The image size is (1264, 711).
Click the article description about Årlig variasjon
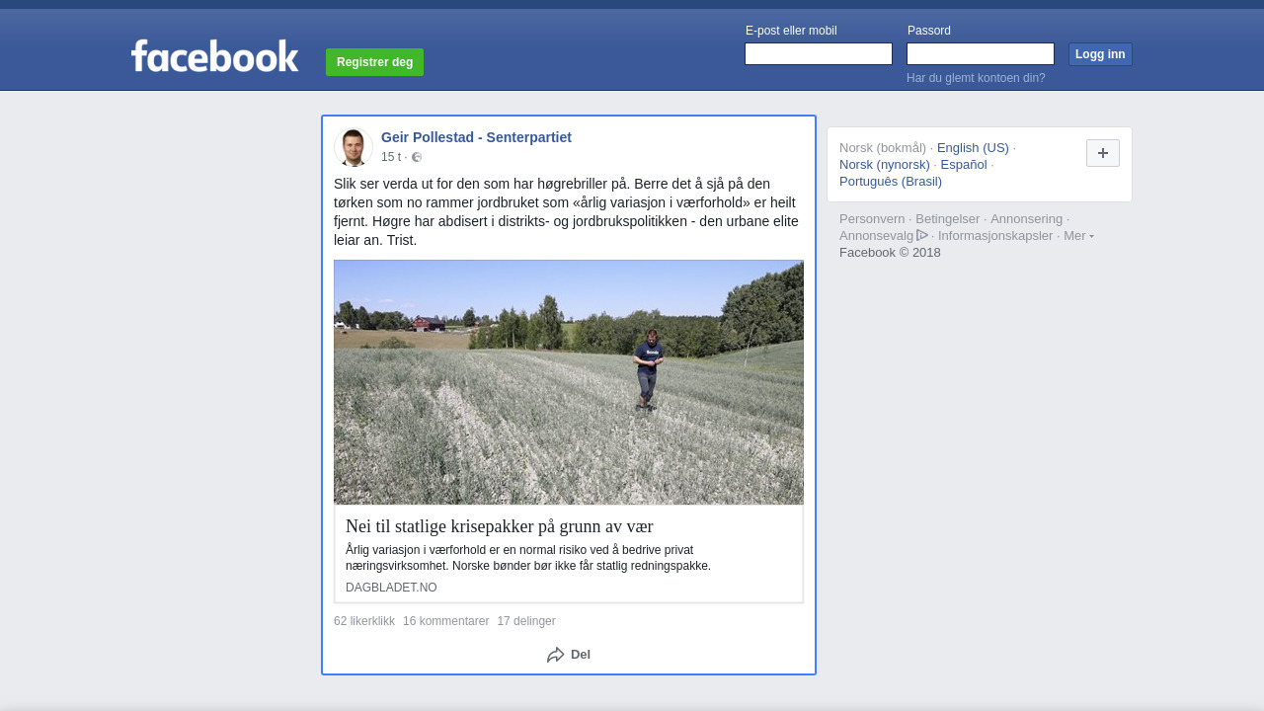528,558
